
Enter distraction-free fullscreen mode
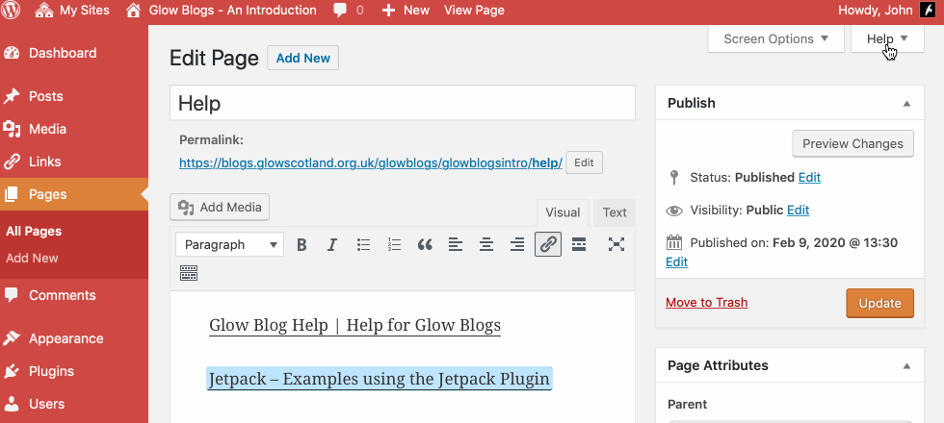pos(616,244)
